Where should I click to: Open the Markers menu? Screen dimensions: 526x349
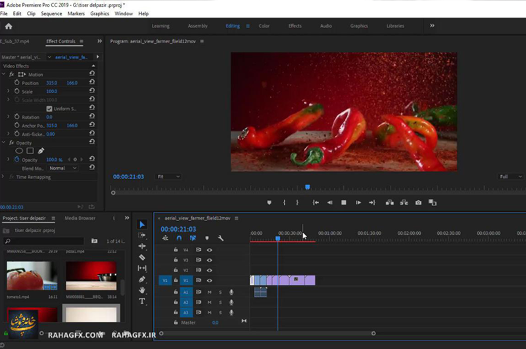[x=76, y=13]
